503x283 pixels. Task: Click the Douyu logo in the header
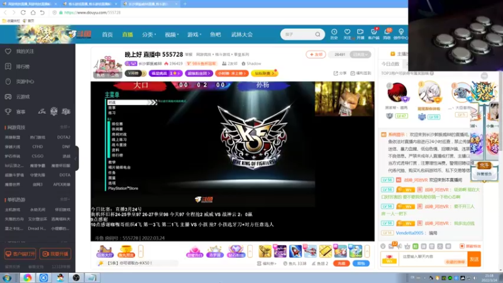tap(80, 34)
